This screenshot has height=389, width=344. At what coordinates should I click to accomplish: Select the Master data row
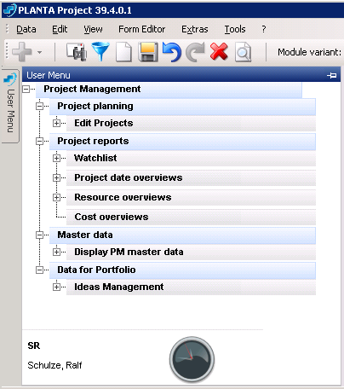coord(182,235)
